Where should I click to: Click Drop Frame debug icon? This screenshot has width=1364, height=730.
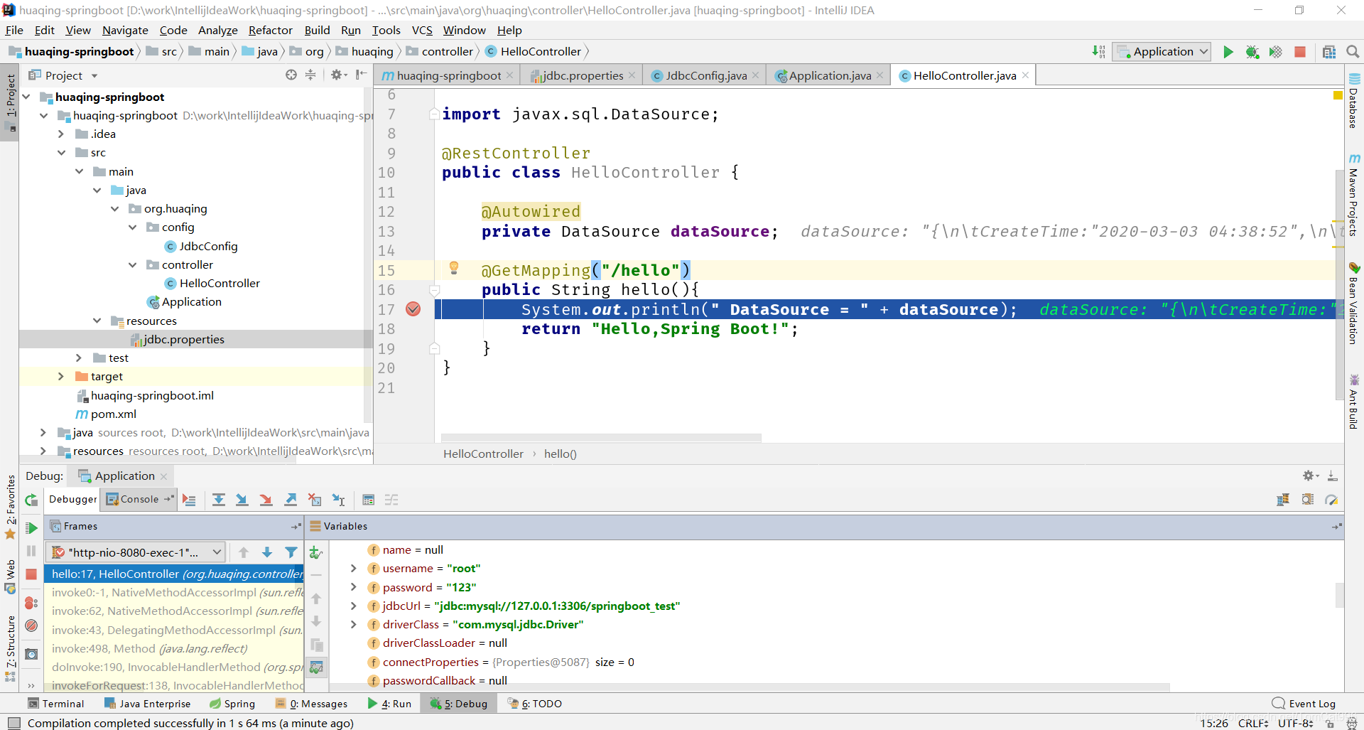click(315, 500)
